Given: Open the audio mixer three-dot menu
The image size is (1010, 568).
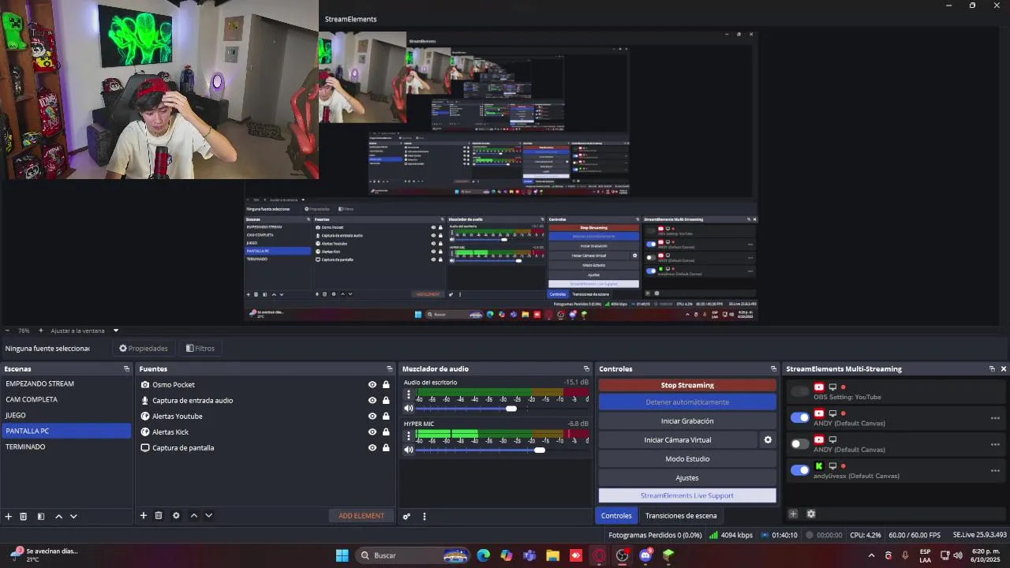Looking at the screenshot, I should [425, 517].
